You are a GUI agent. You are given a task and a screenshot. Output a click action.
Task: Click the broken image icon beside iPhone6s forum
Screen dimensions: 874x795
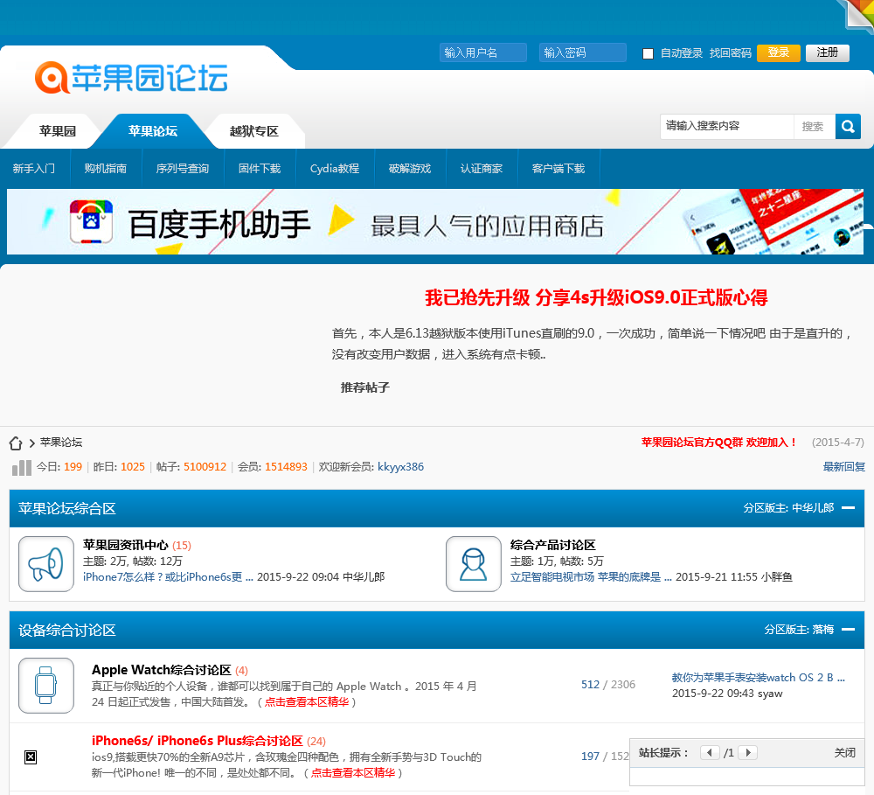click(31, 757)
